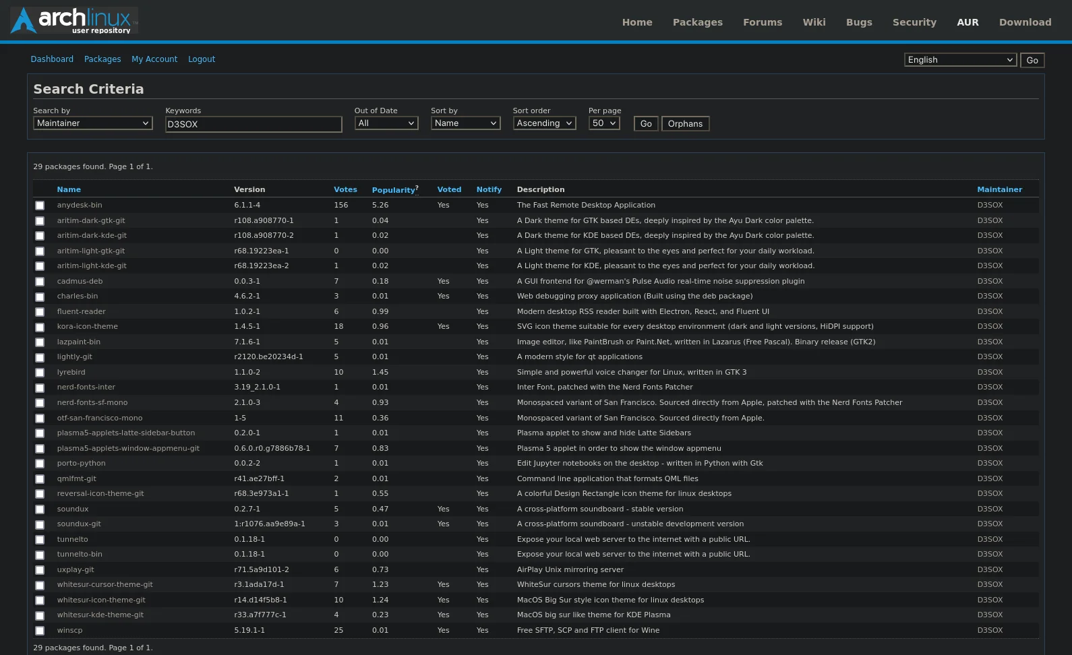Open the English language selector

961,60
